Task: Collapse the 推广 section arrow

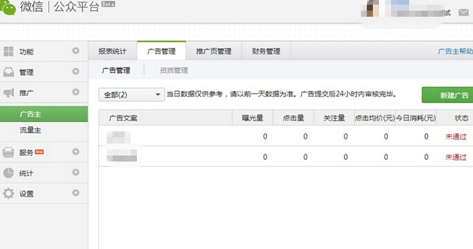Action: click(75, 92)
